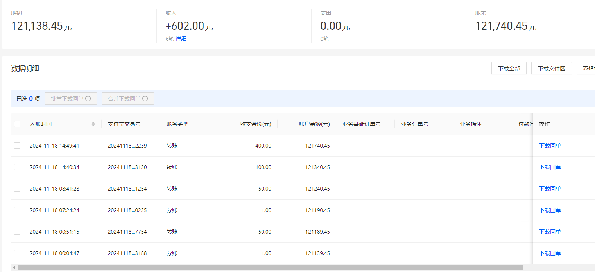Click transaction number 20241118...7754

coord(127,232)
